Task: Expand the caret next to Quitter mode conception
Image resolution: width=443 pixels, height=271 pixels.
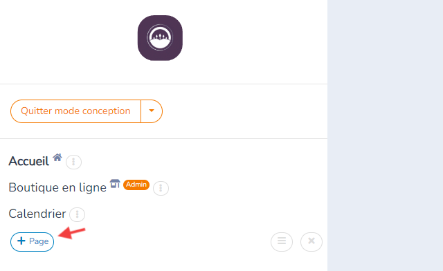Action: (x=152, y=111)
